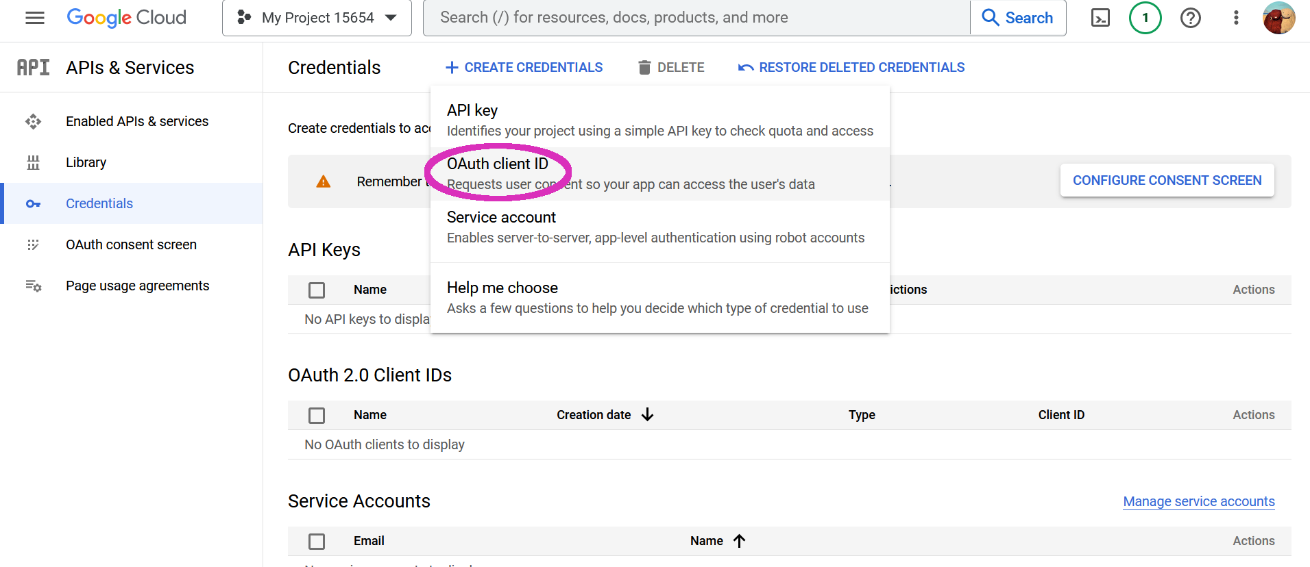Open the main navigation hamburger menu
This screenshot has width=1310, height=567.
pos(35,18)
